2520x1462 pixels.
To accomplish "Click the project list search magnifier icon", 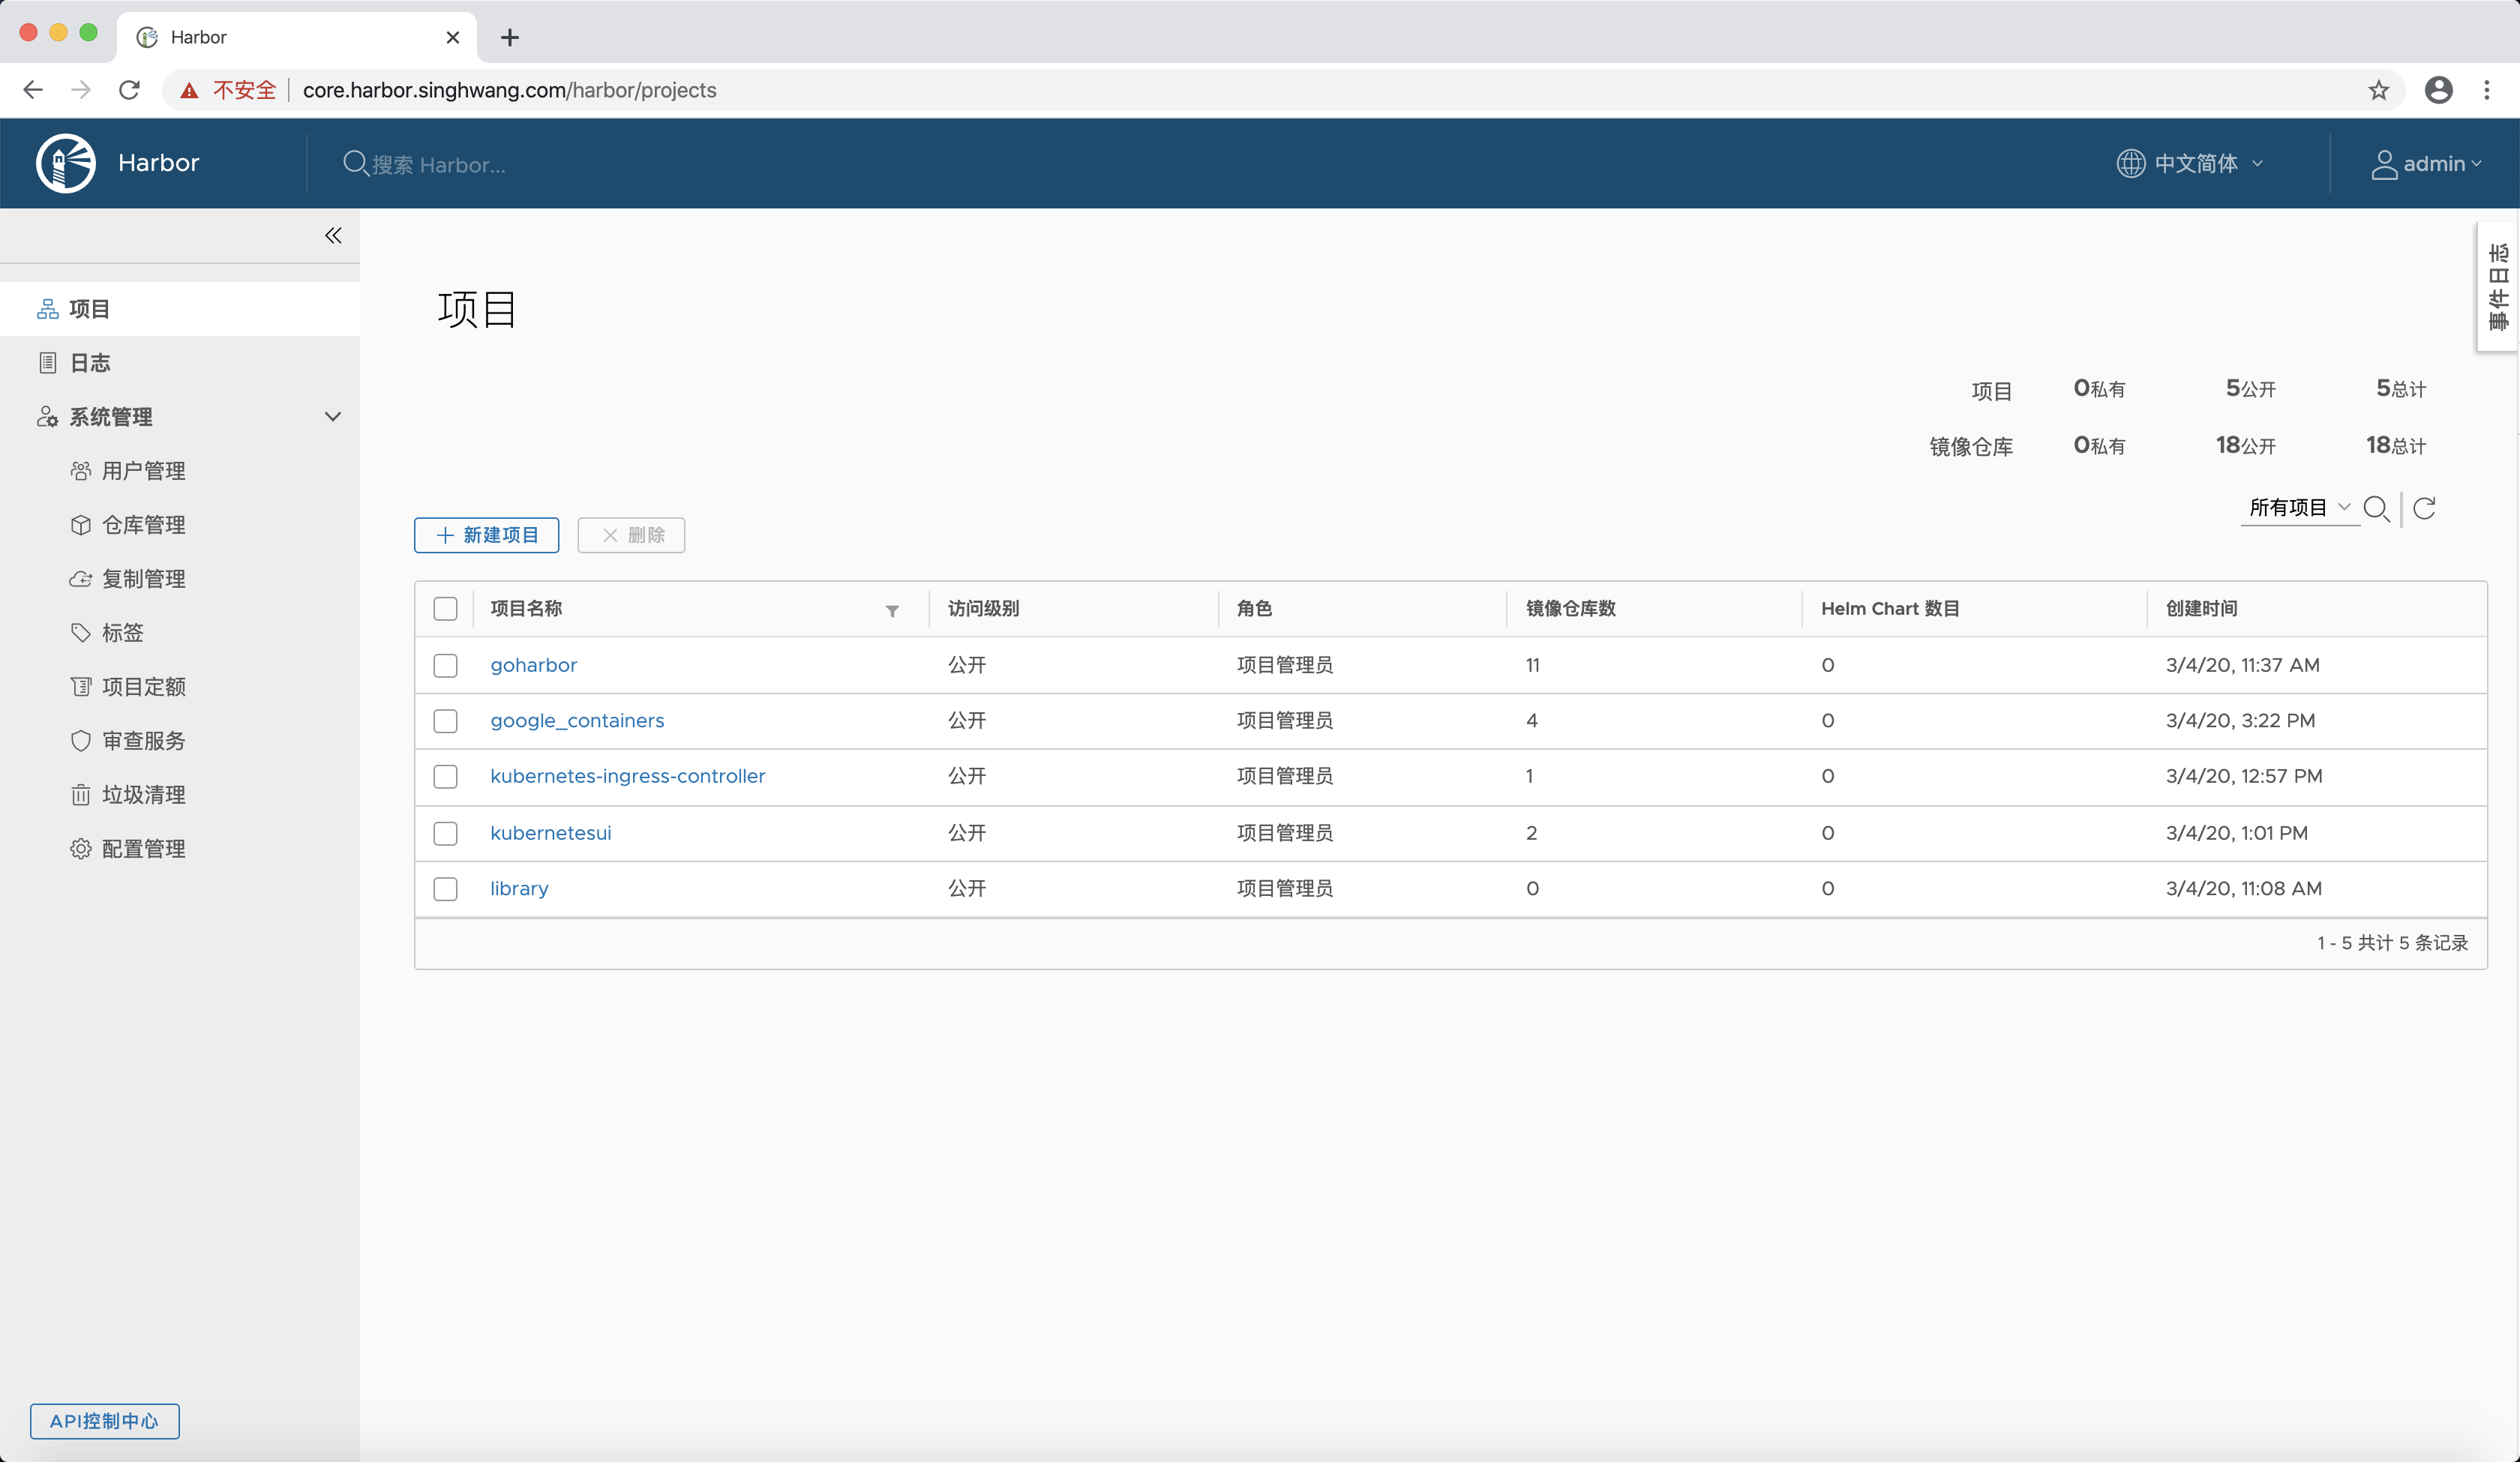I will tap(2377, 509).
